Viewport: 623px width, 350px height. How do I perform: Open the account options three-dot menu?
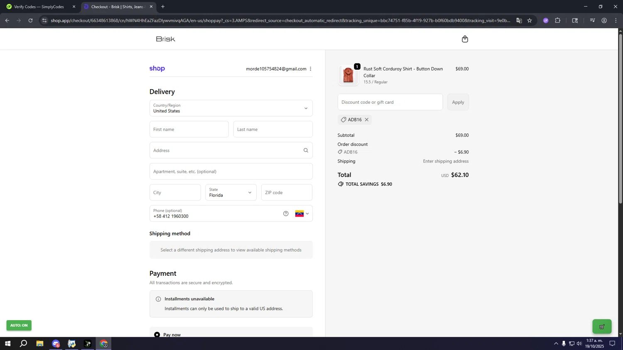310,69
